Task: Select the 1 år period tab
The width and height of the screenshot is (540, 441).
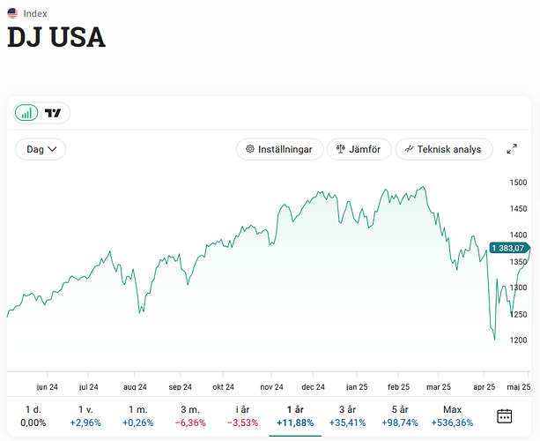Action: (295, 415)
